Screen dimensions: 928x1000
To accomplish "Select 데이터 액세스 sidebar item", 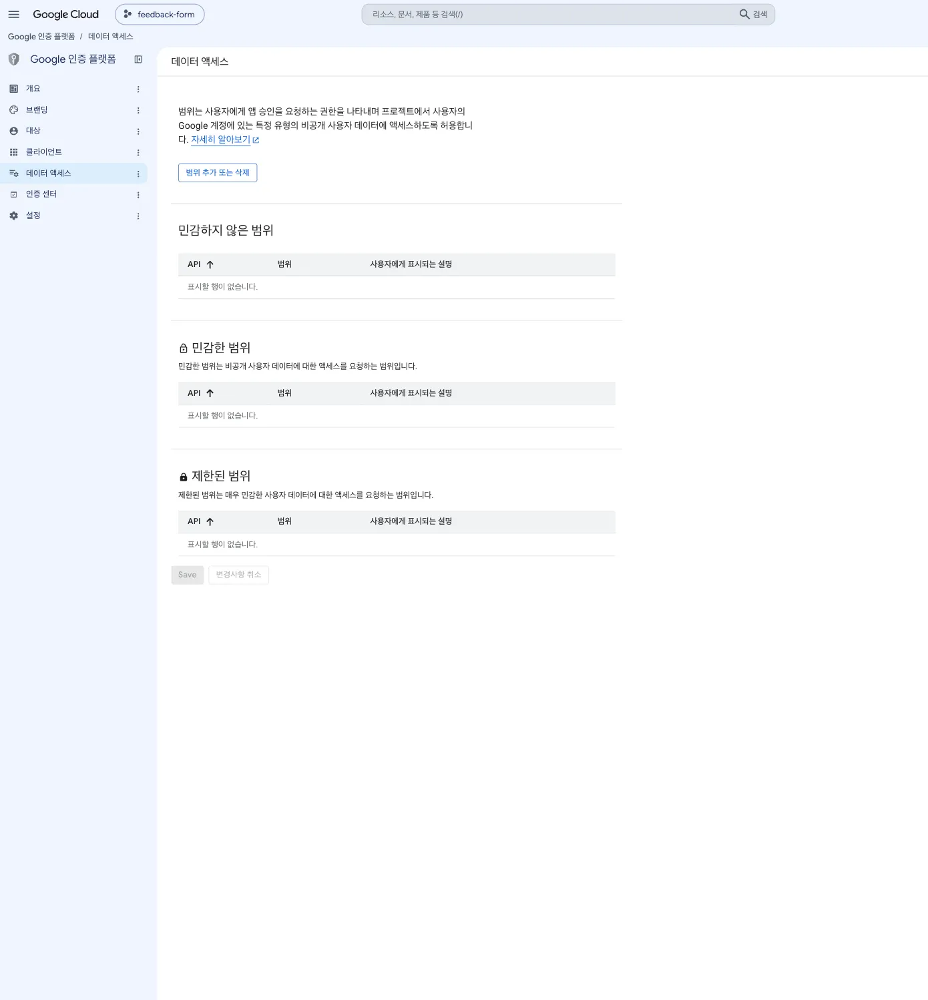I will [x=73, y=174].
